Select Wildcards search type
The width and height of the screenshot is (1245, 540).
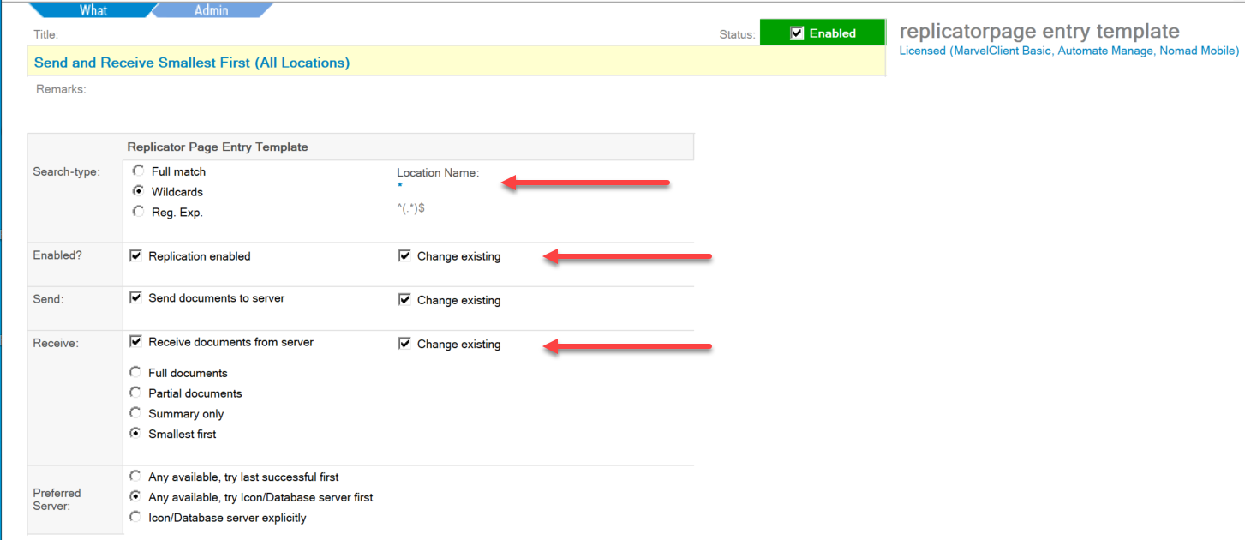coord(138,192)
